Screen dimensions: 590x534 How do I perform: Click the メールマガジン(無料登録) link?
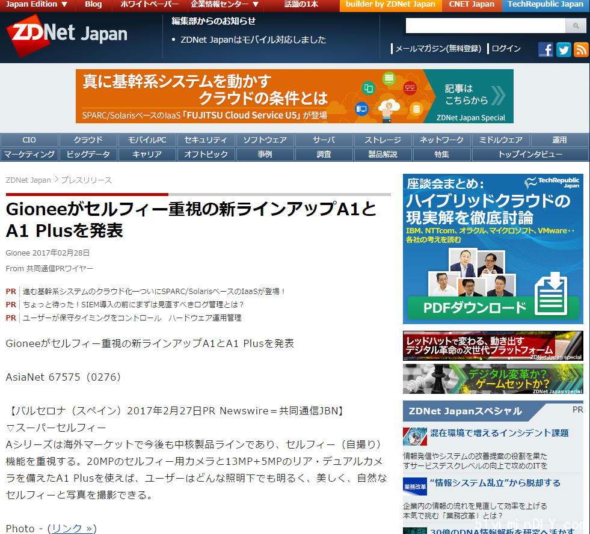coord(438,49)
